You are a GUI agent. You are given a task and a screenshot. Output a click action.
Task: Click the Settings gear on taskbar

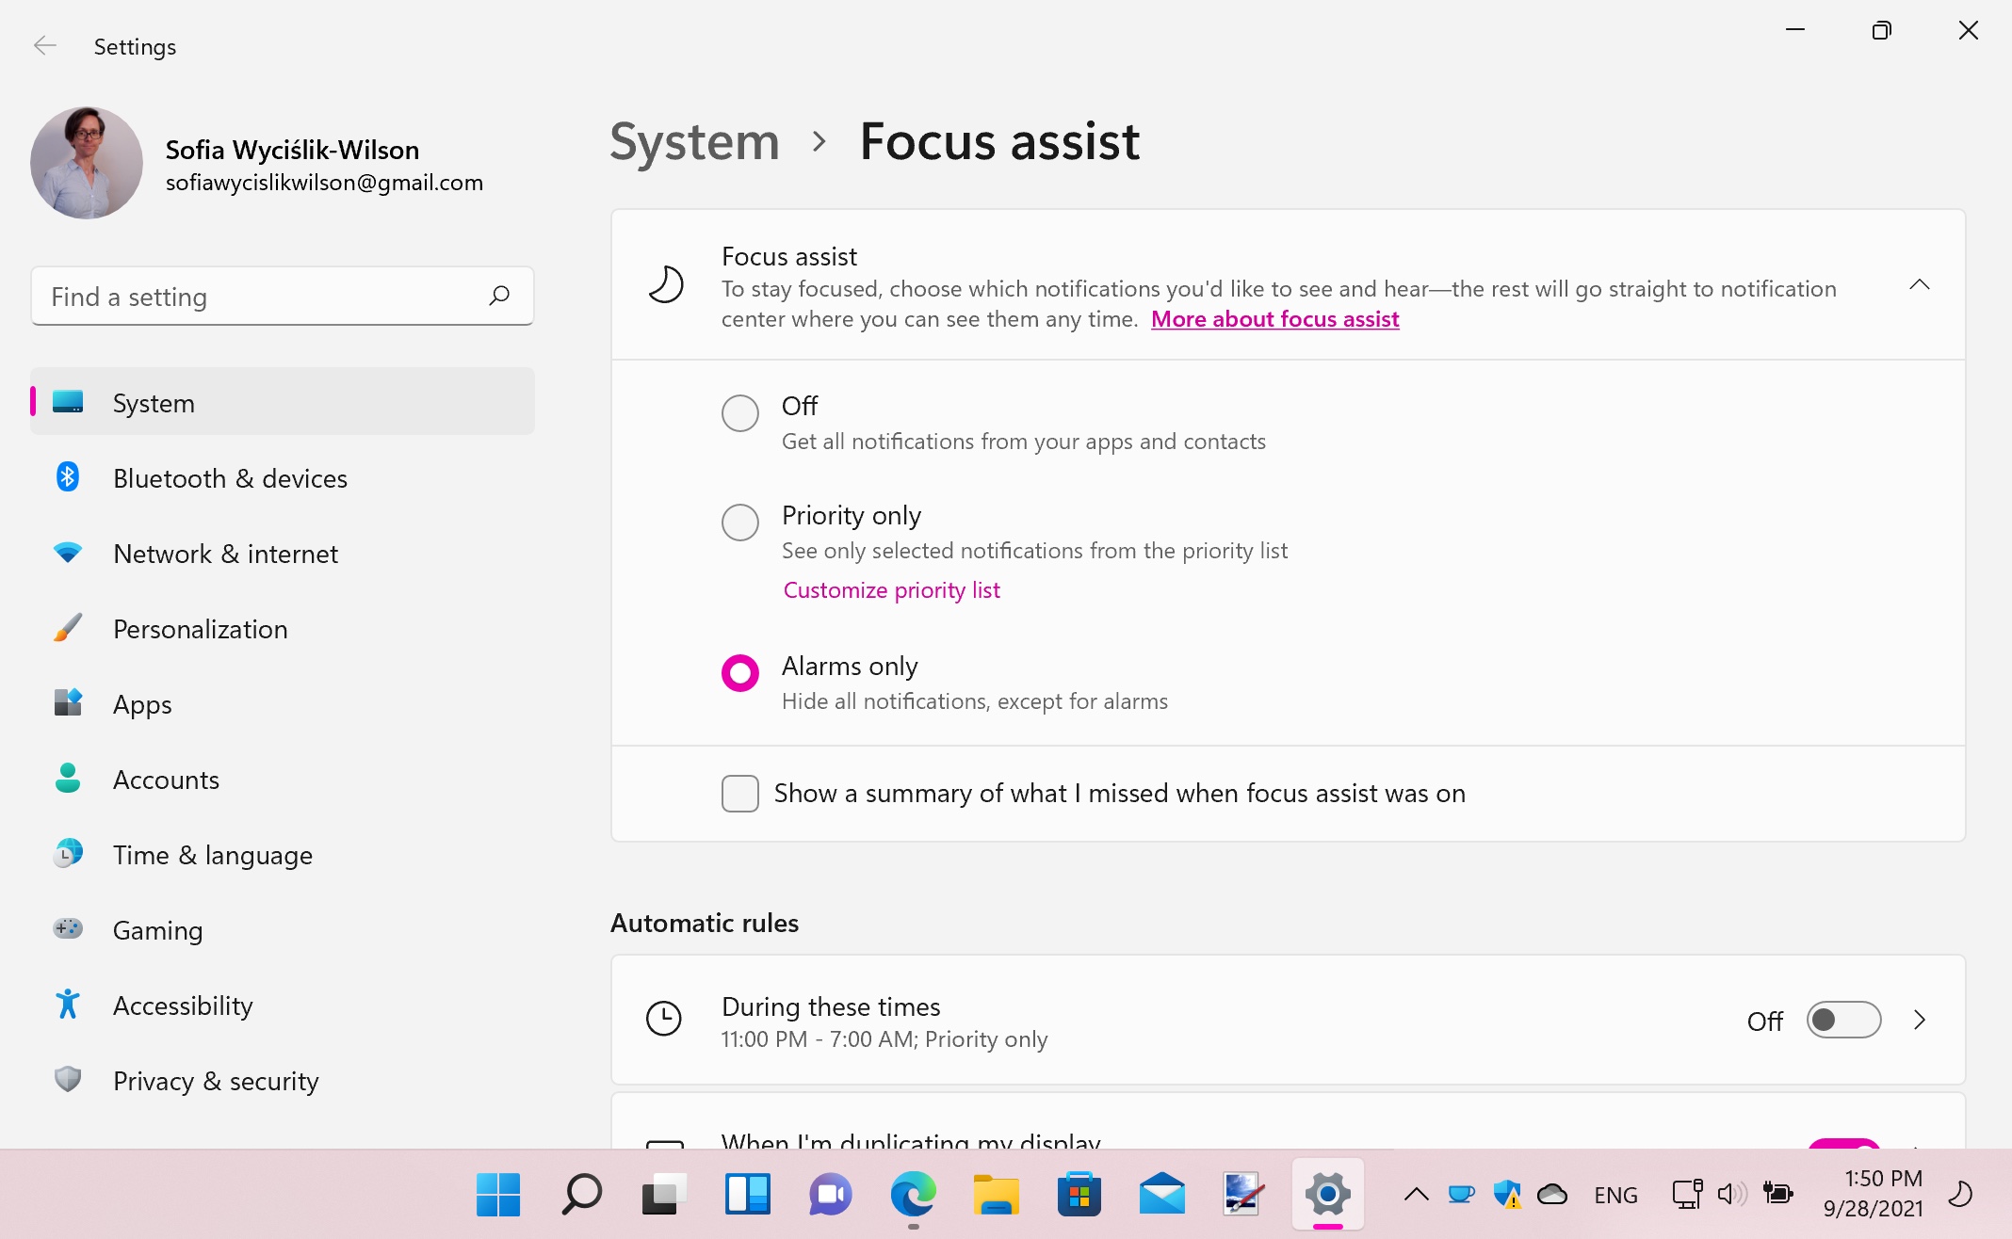pyautogui.click(x=1327, y=1195)
